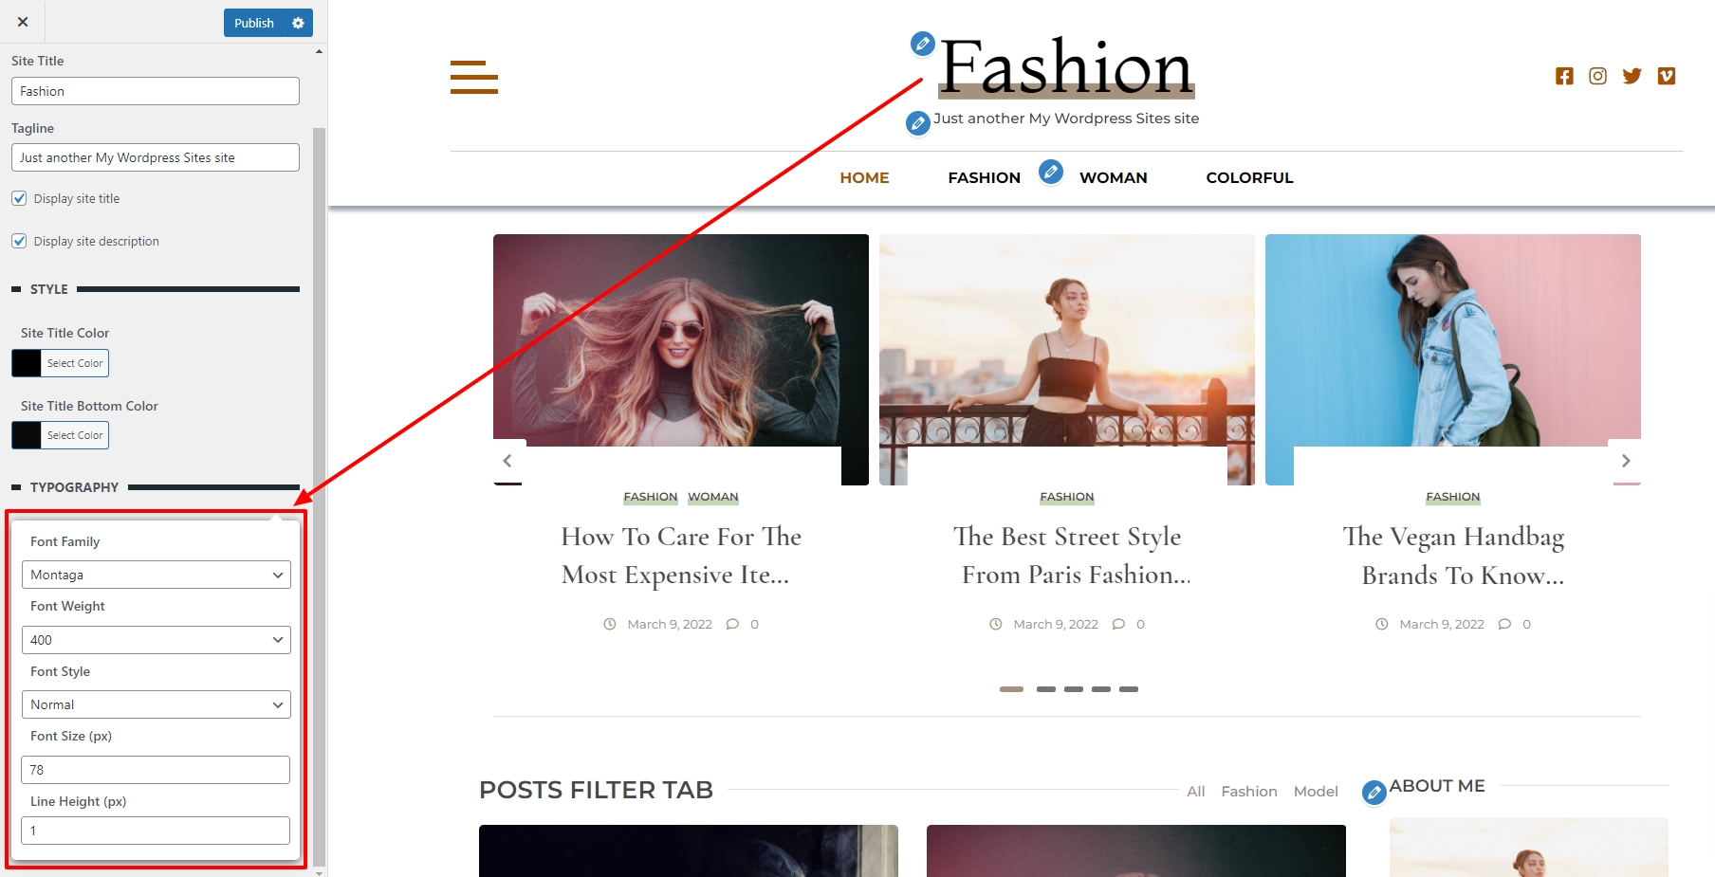Click the gear icon next to Publish
Viewport: 1715px width, 877px height.
pyautogui.click(x=298, y=23)
